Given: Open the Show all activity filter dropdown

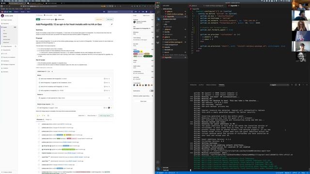Looking at the screenshot, I should [92, 116].
